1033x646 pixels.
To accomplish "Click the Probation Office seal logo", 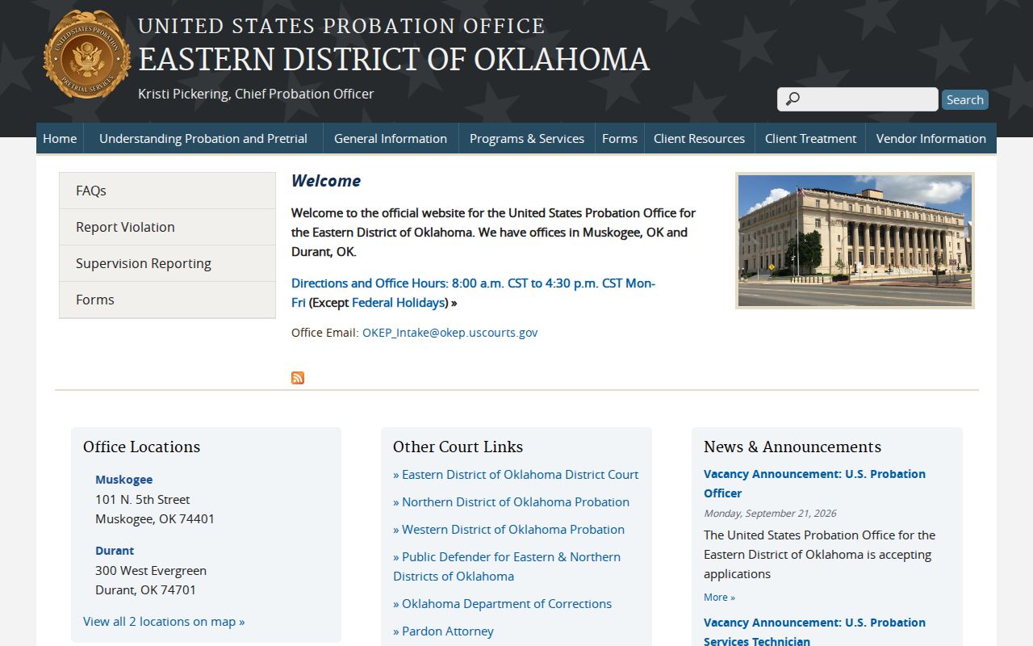I will 86,55.
